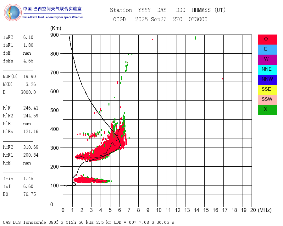Image resolution: width=283 pixels, height=226 pixels.
Task: Click the MUF(D) value 19.90
Action: point(30,76)
